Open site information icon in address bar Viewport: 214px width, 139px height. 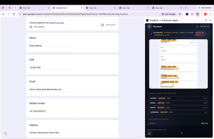coord(20,14)
